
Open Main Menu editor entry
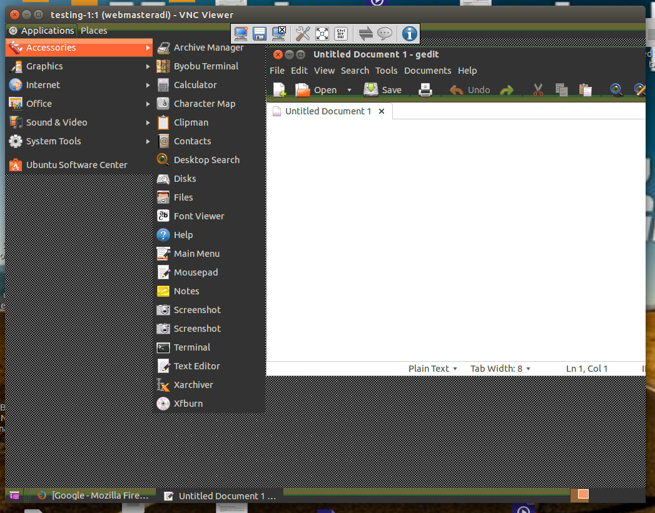click(x=210, y=254)
